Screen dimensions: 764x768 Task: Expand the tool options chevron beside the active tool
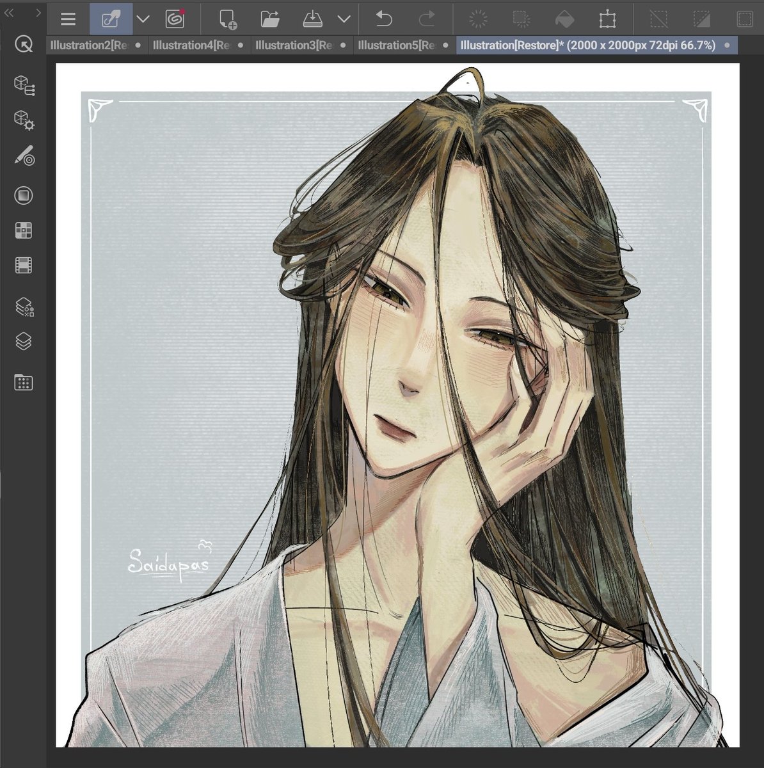(142, 19)
